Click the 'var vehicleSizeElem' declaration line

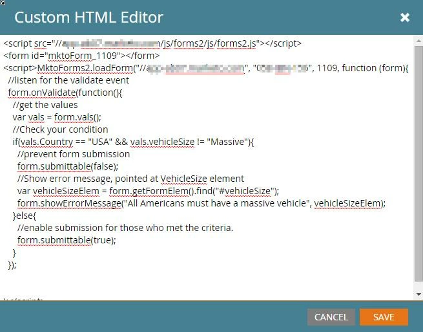coord(148,191)
